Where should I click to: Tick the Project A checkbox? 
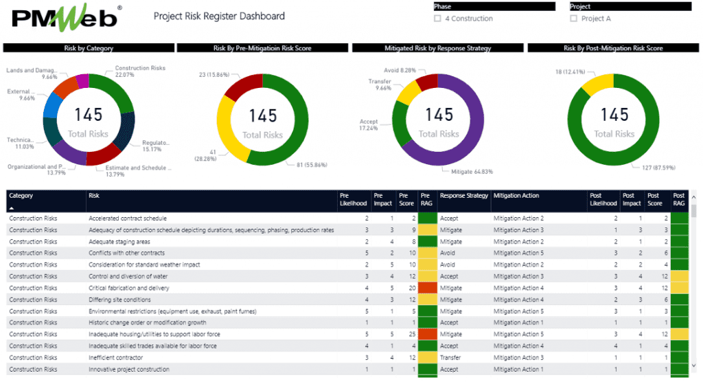pos(573,19)
